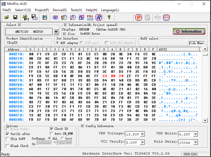This screenshot has height=157, width=211.
Task: Click the hex view scroll down arrow
Action: coord(205,120)
